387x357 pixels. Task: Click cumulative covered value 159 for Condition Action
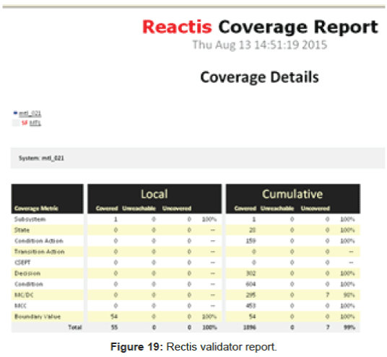[251, 241]
